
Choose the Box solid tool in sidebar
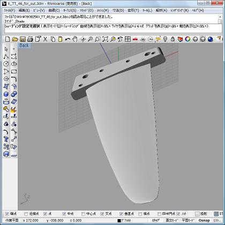(x=6, y=94)
